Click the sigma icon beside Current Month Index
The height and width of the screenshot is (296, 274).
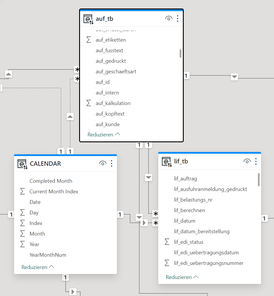pos(23,192)
